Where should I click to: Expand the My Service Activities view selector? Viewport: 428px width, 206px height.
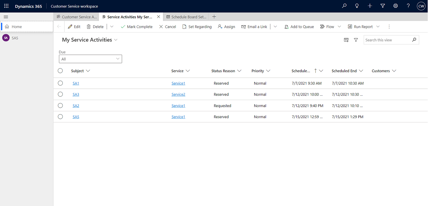pyautogui.click(x=116, y=40)
